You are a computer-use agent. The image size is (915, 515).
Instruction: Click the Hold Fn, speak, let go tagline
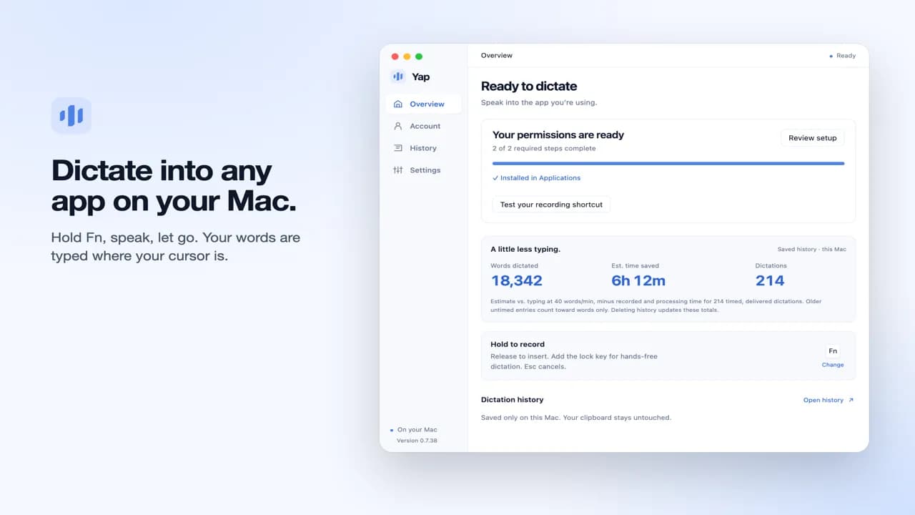(x=176, y=246)
